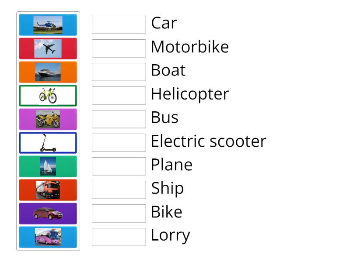Select the electric scooter picture
This screenshot has width=350, height=262.
pyautogui.click(x=48, y=142)
